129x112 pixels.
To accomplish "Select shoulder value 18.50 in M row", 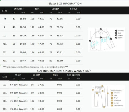I will (x=23, y=19).
